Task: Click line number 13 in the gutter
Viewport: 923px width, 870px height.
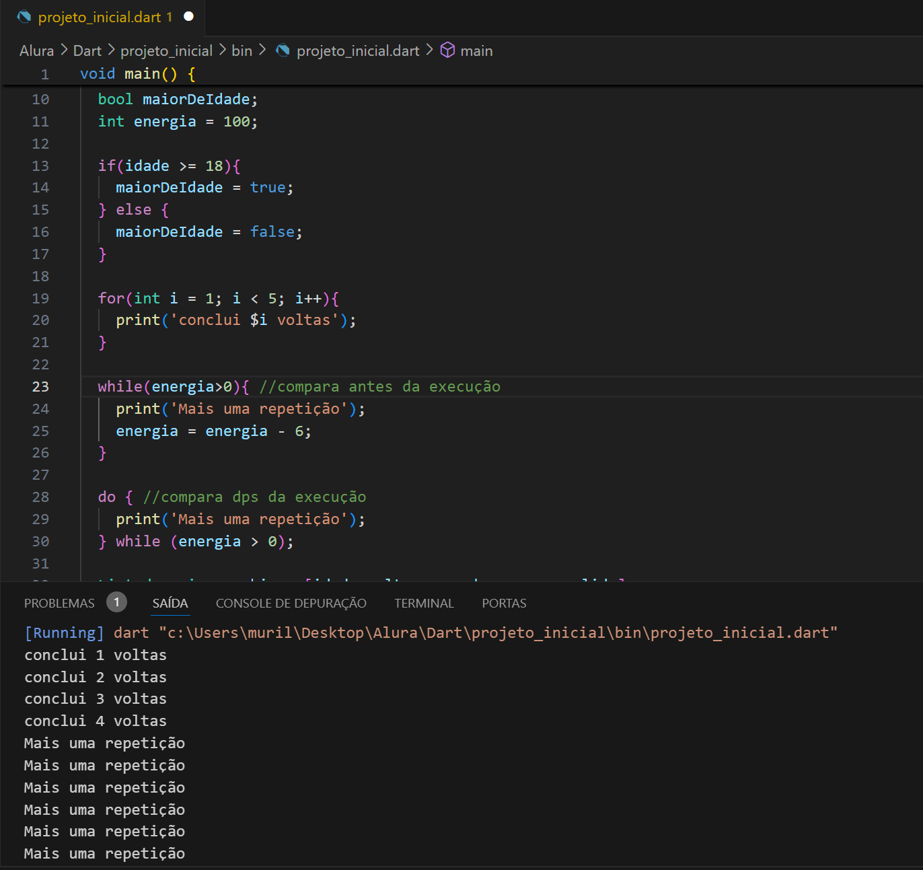Action: [40, 166]
